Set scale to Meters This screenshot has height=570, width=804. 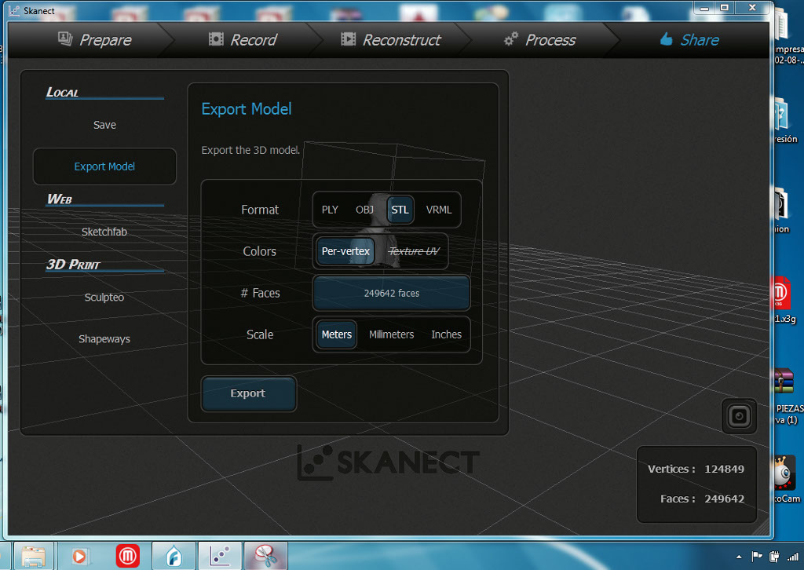click(x=336, y=334)
